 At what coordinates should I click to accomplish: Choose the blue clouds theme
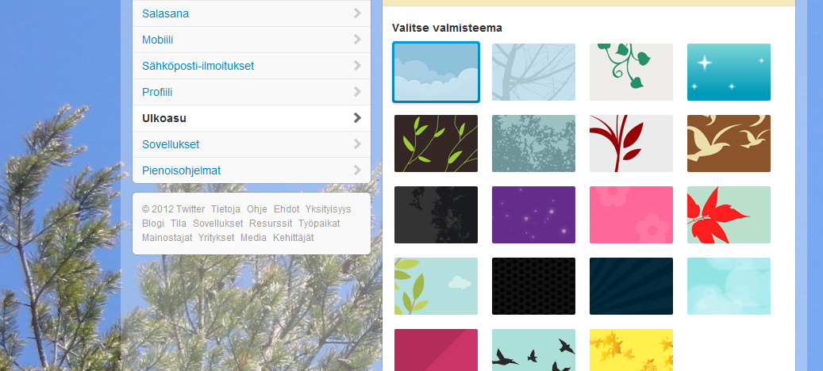[436, 72]
